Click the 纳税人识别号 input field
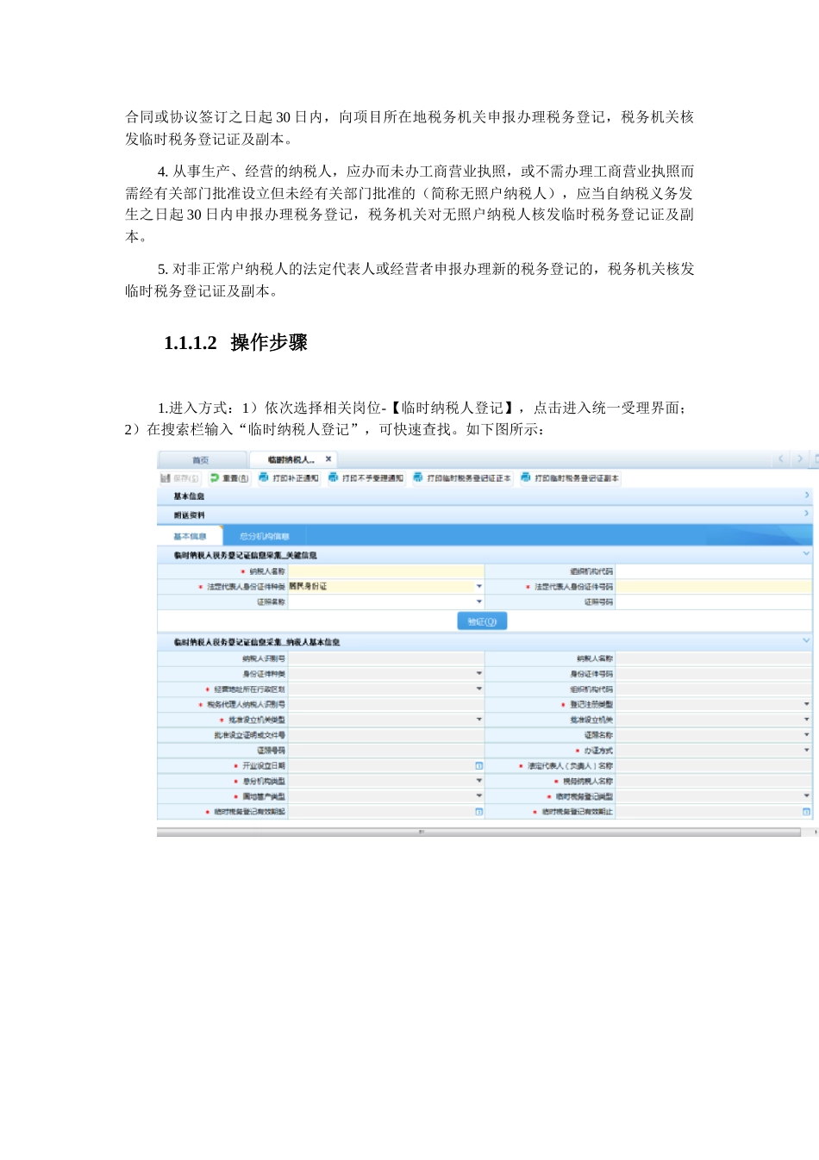The image size is (819, 1160). click(385, 658)
